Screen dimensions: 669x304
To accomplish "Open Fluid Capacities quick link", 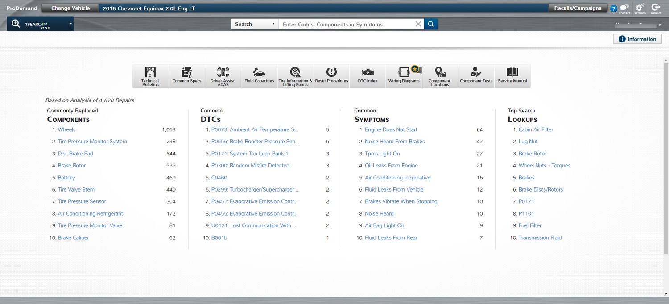I will [x=259, y=76].
